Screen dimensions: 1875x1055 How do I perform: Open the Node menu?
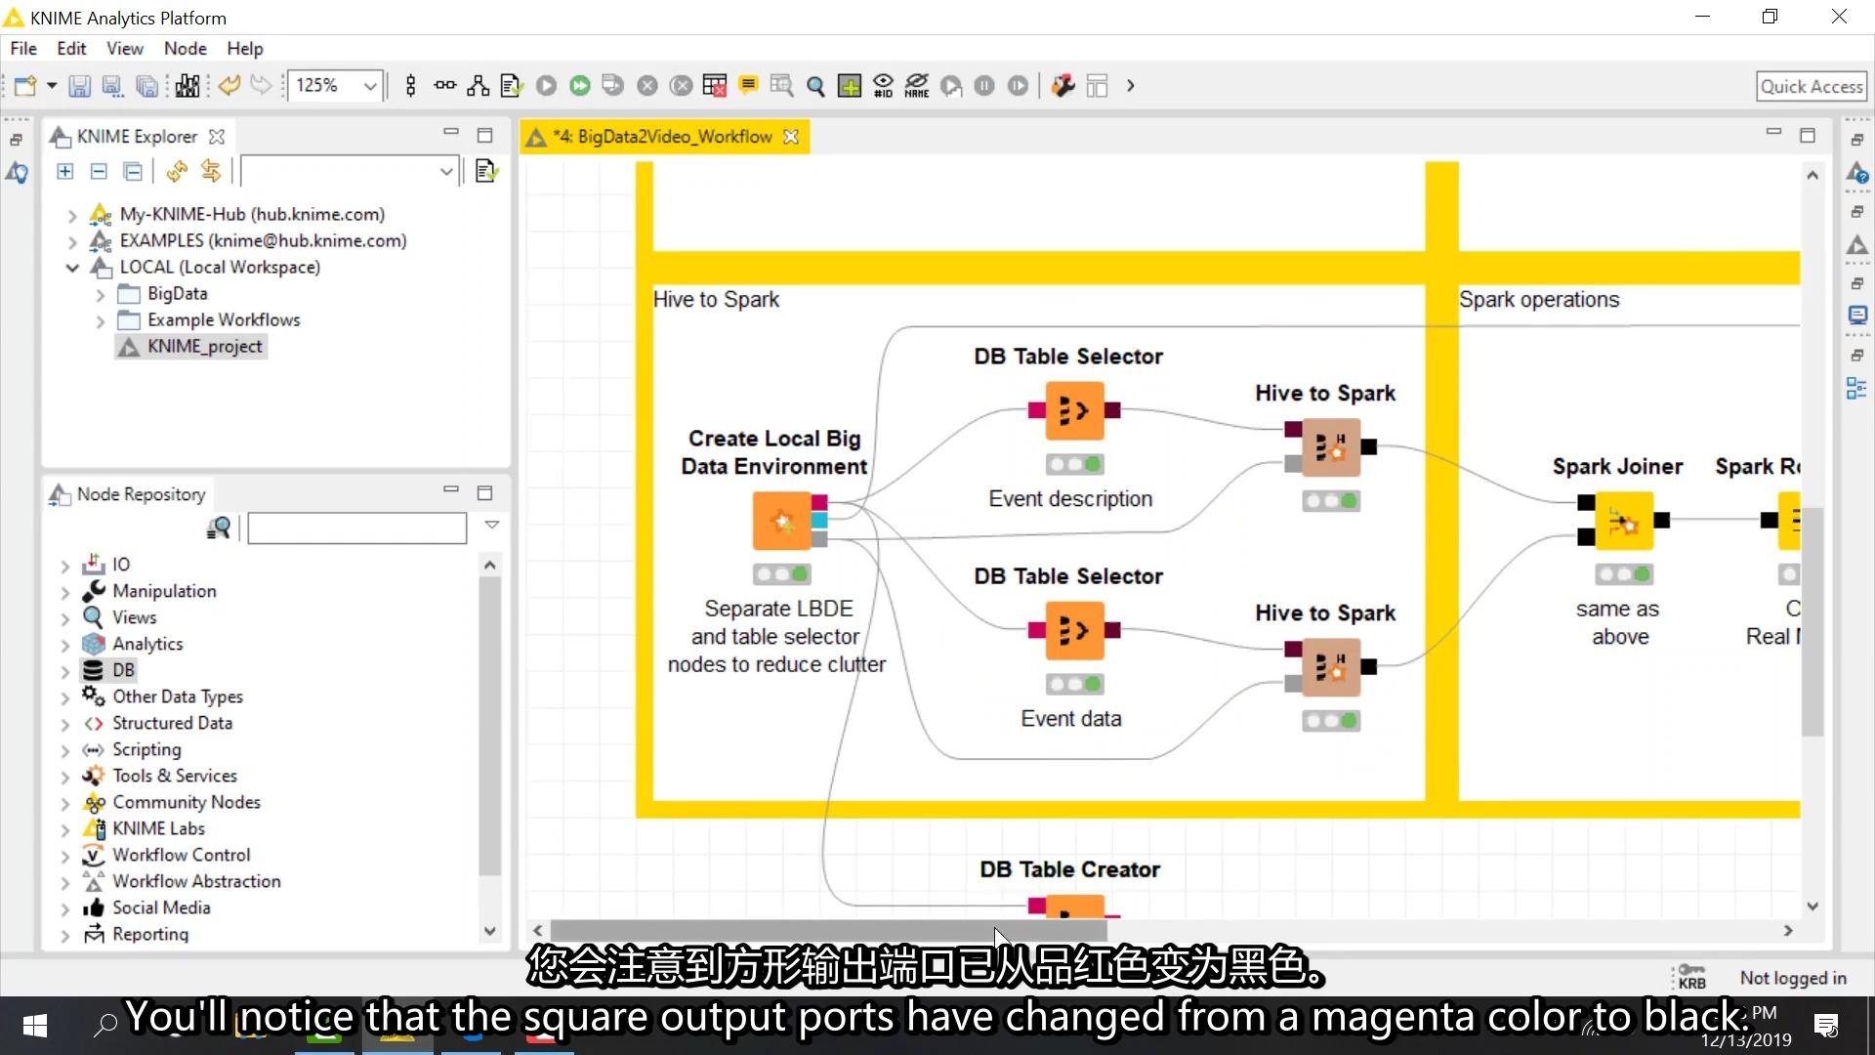[185, 49]
